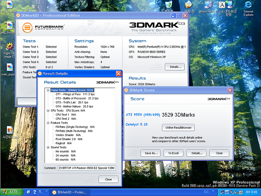The width and height of the screenshot is (261, 196).
Task: Click the 3DMark Score title bar X
Action: click(230, 90)
